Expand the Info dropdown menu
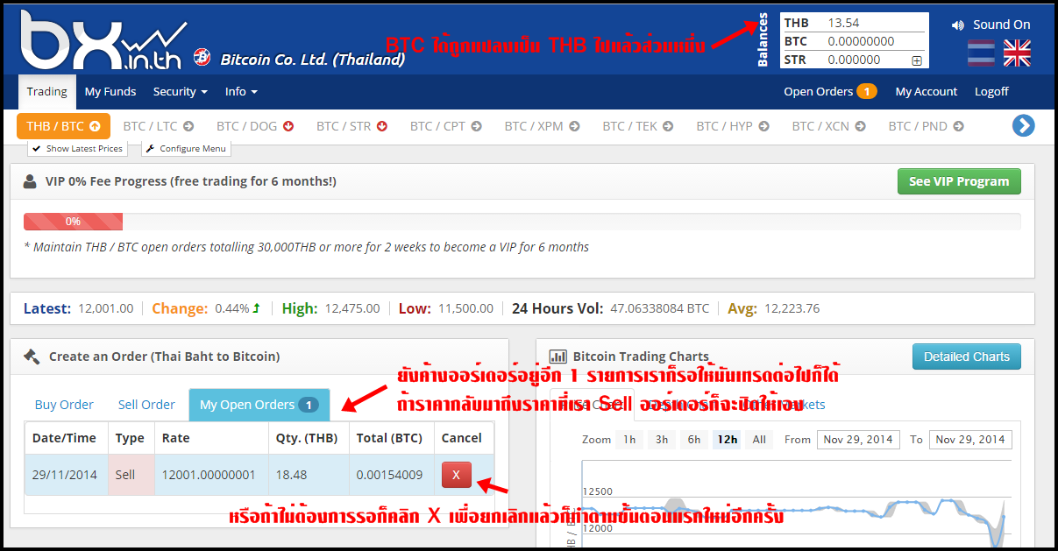 (241, 91)
